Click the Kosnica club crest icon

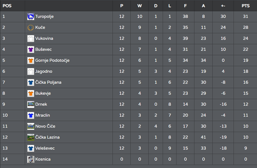pyautogui.click(x=31, y=159)
